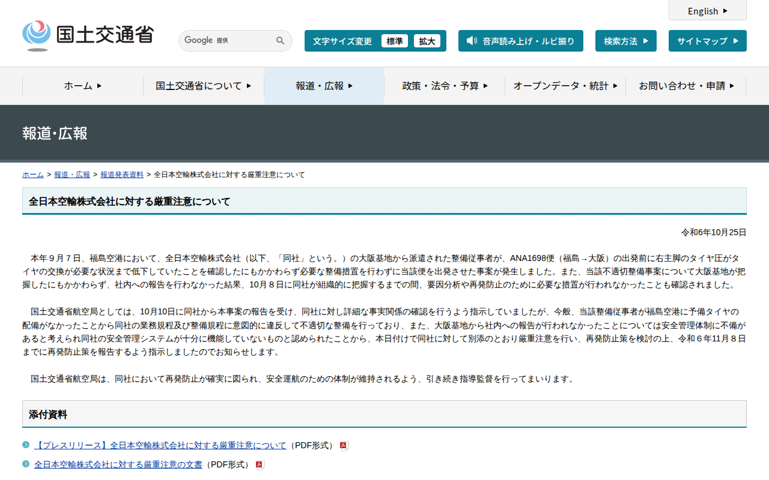The image size is (769, 480).
Task: Open the ホーム navigation menu
Action: 83,86
